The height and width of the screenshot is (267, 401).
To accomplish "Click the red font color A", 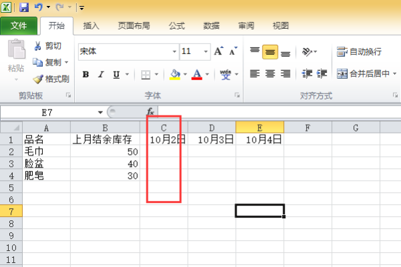I will pyautogui.click(x=196, y=75).
